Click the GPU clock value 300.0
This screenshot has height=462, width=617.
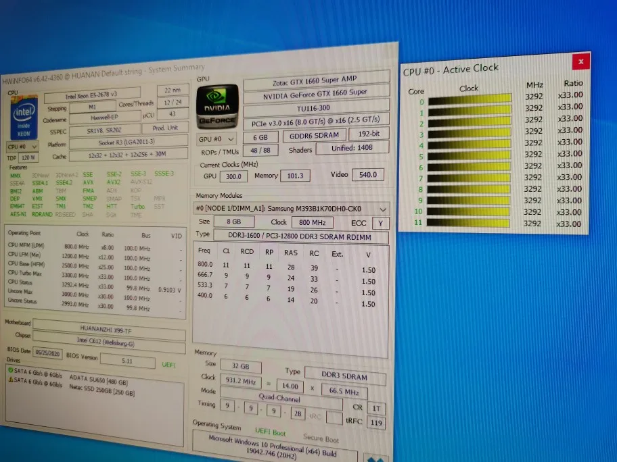pyautogui.click(x=233, y=176)
